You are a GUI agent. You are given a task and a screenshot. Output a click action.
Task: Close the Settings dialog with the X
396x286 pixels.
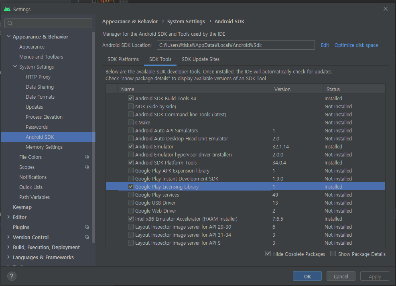(386, 9)
